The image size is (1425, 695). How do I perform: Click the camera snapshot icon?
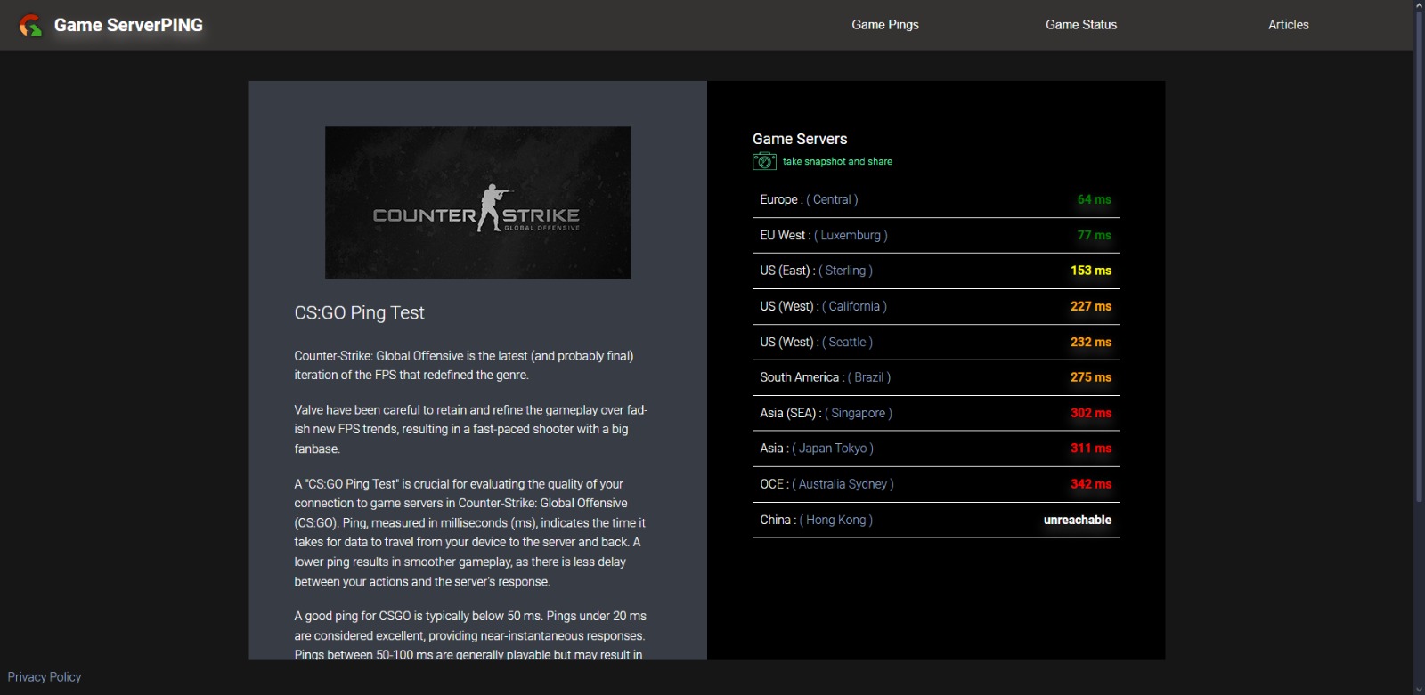point(764,161)
